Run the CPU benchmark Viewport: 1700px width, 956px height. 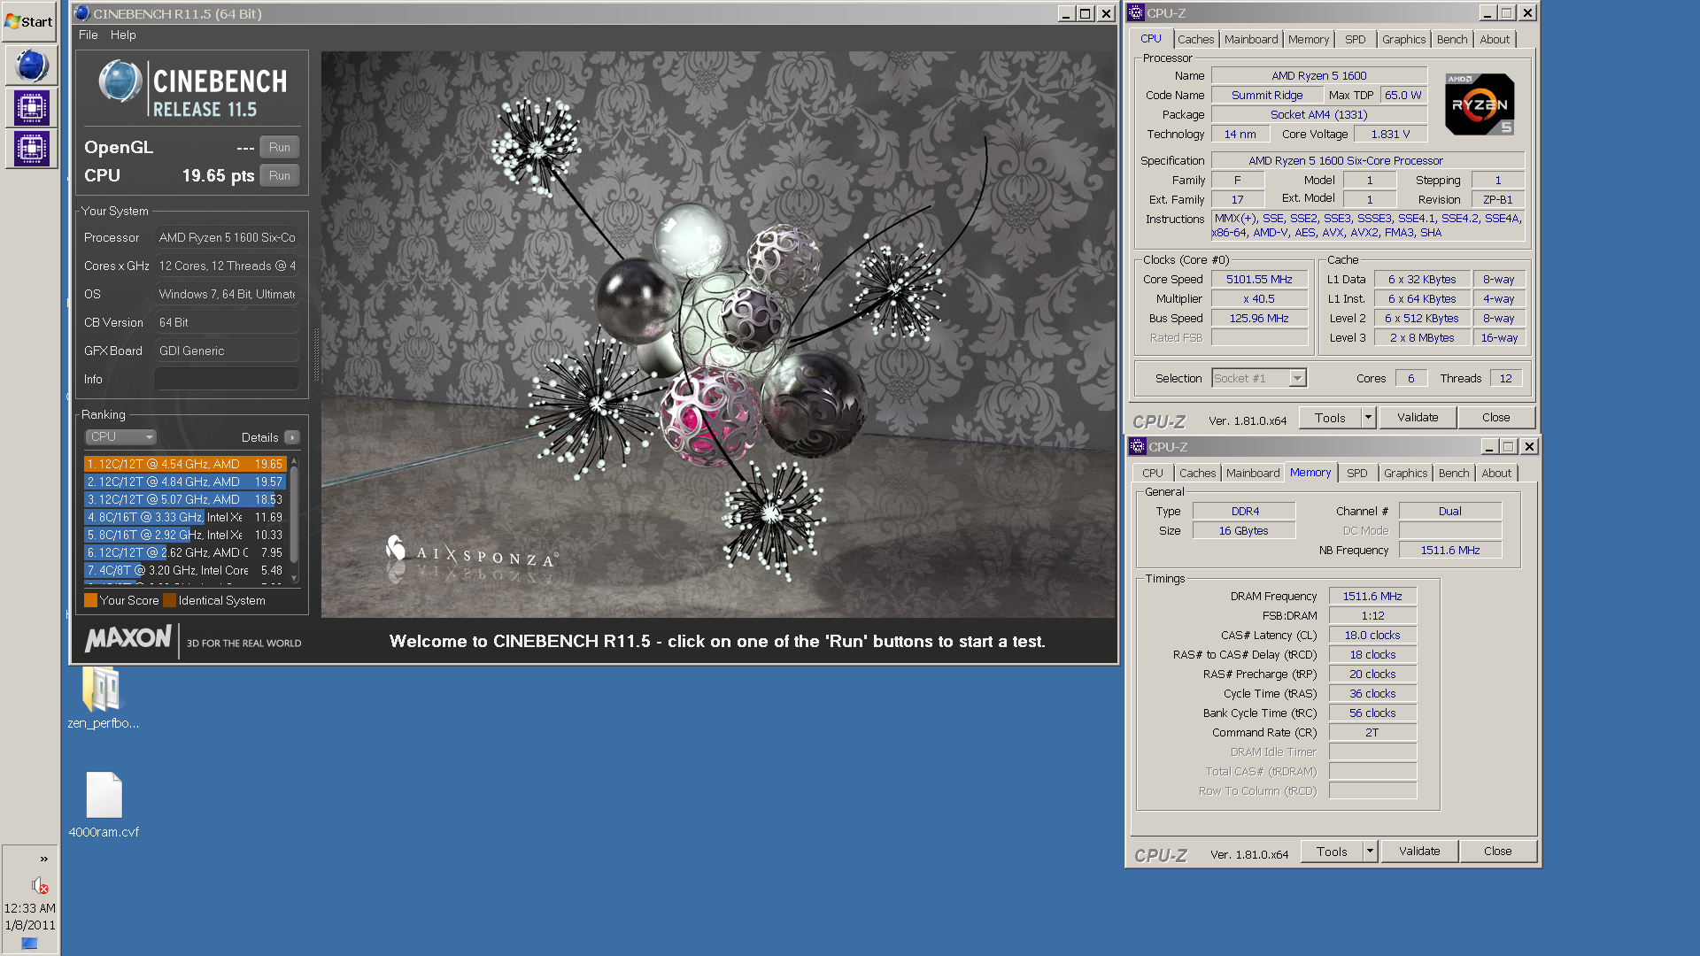pos(280,176)
